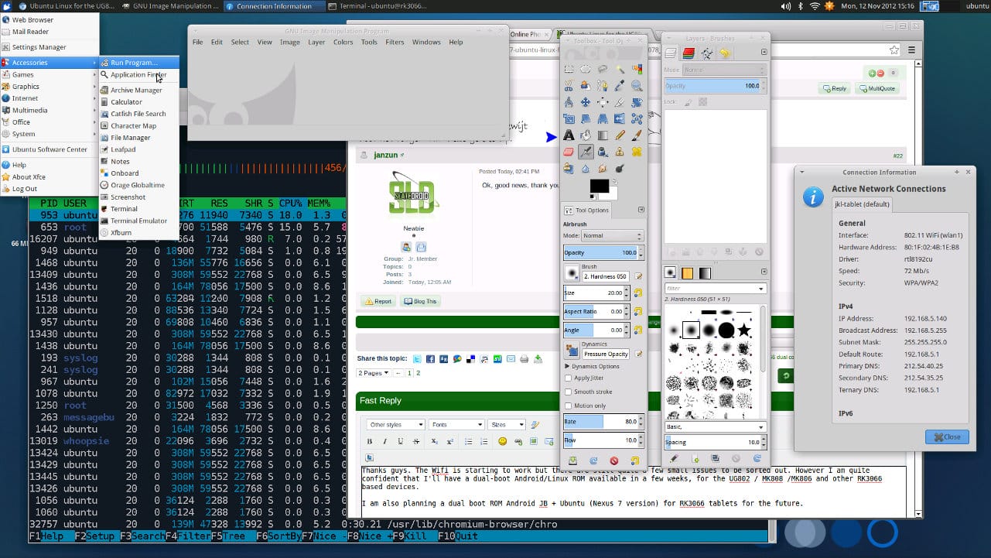Click the Report button under post

click(378, 301)
